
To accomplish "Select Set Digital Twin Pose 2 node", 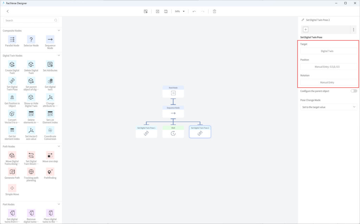I will (200, 132).
